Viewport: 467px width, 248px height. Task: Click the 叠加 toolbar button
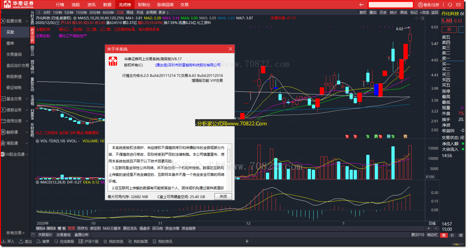tap(373, 13)
